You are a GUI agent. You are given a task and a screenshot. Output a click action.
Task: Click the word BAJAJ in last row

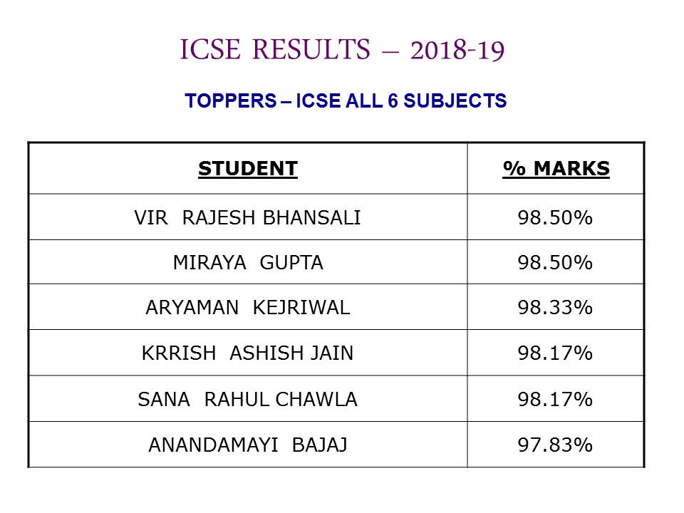click(320, 445)
